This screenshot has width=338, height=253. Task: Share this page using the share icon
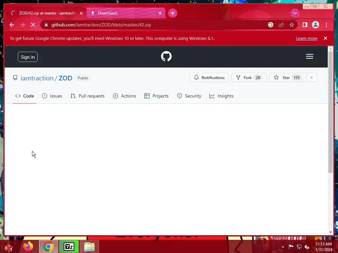coord(281,25)
